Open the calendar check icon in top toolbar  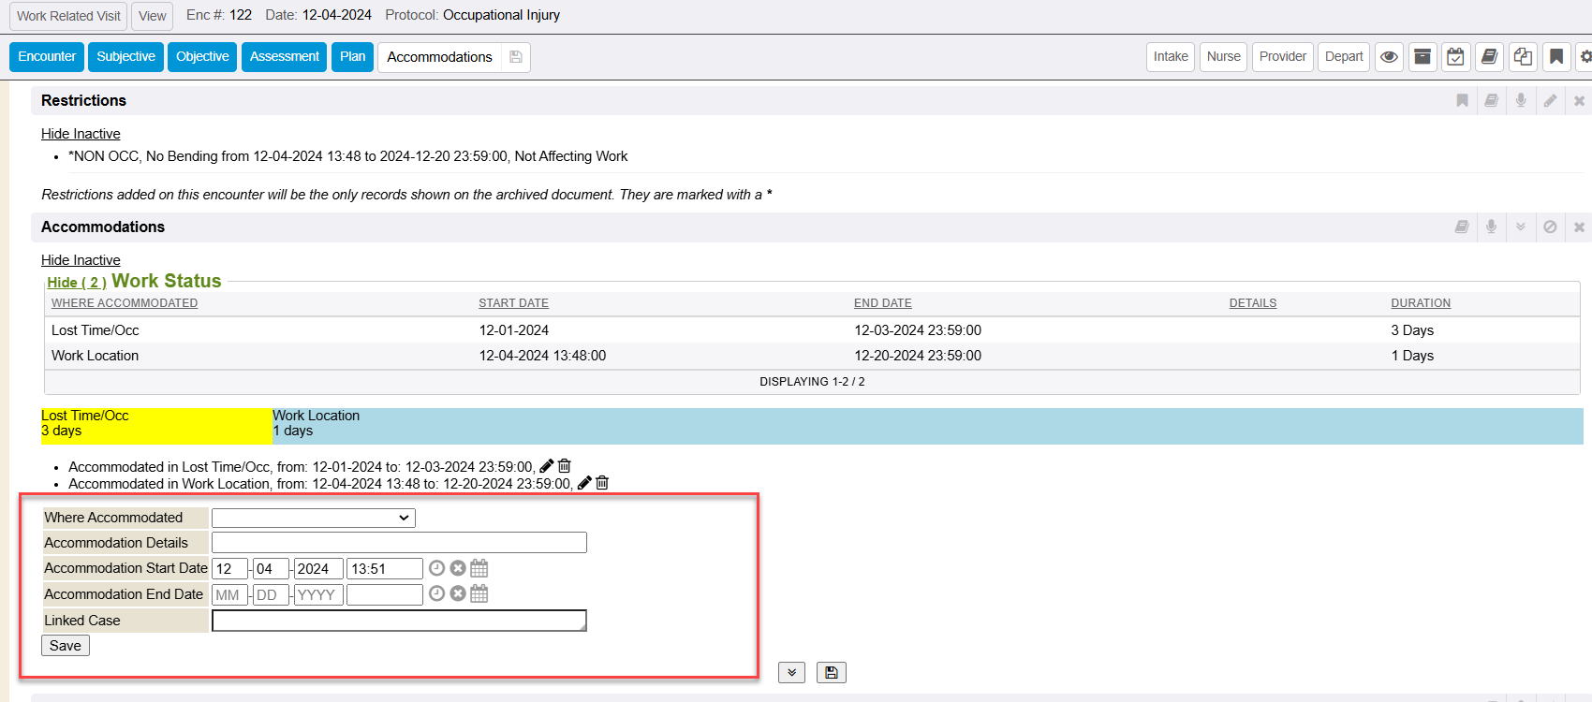(1455, 57)
